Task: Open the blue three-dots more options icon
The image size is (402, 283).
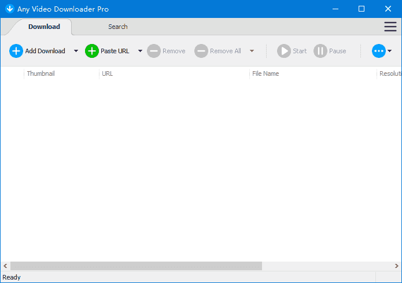Action: point(378,51)
